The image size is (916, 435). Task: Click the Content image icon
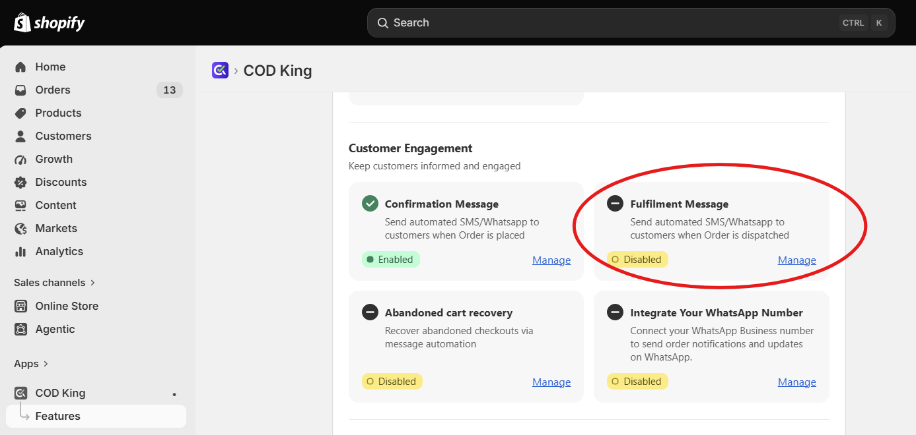(20, 206)
